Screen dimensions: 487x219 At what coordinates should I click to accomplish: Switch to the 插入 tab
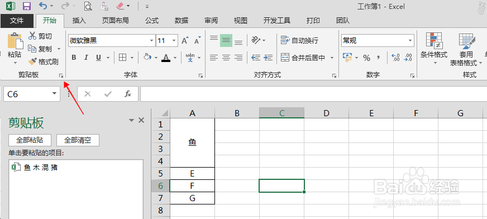coord(79,21)
